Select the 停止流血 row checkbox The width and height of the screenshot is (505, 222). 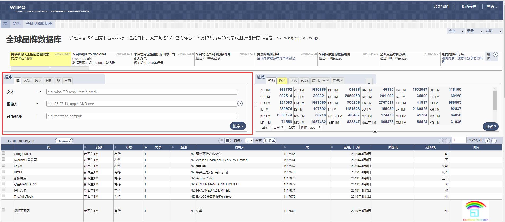3,189
